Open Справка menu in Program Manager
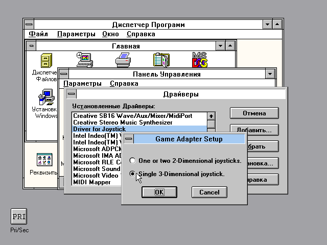The height and width of the screenshot is (245, 327). point(141,34)
